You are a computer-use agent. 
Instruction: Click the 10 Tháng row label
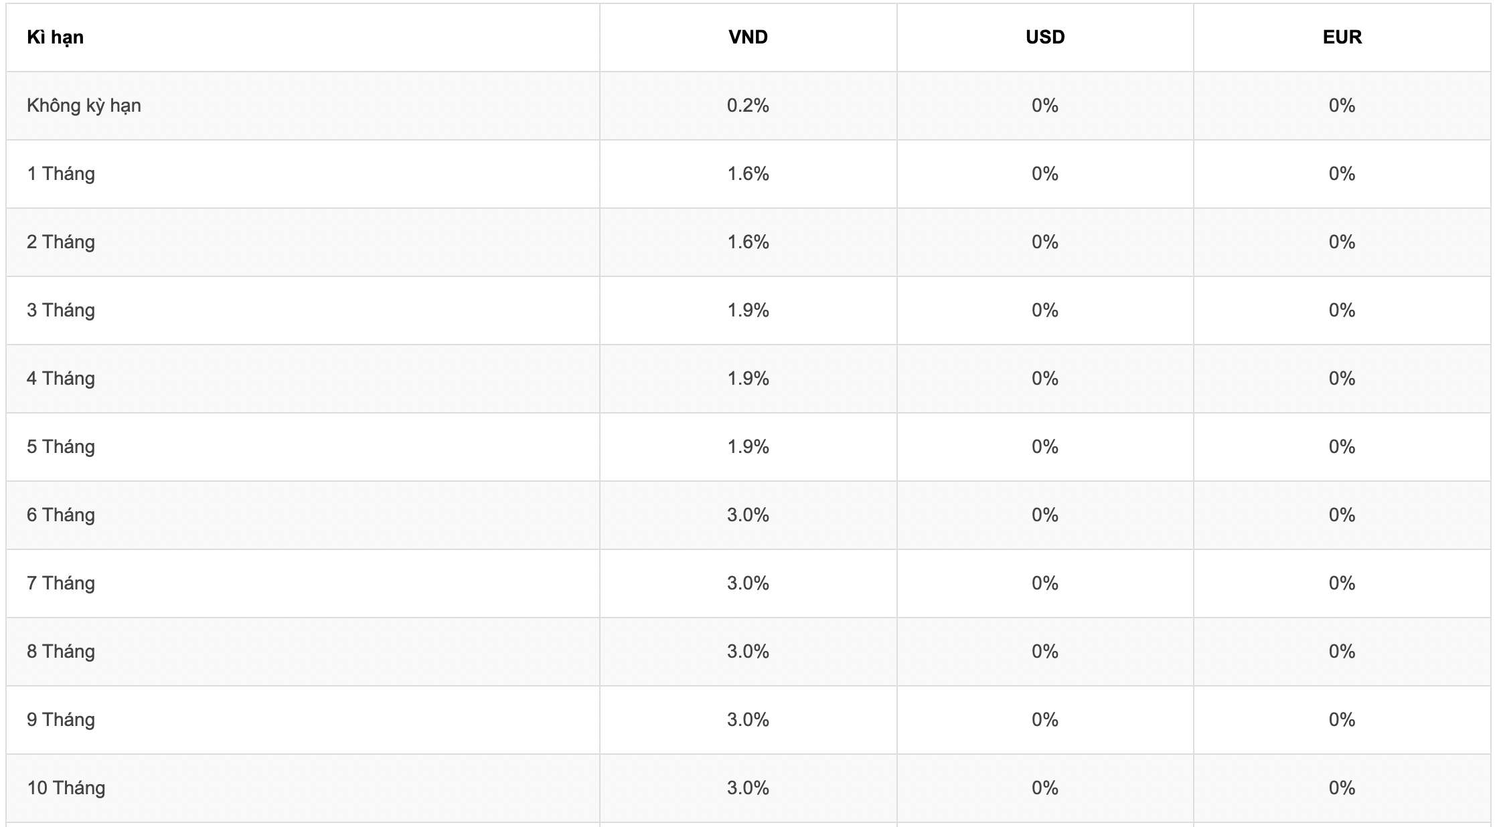[x=66, y=788]
